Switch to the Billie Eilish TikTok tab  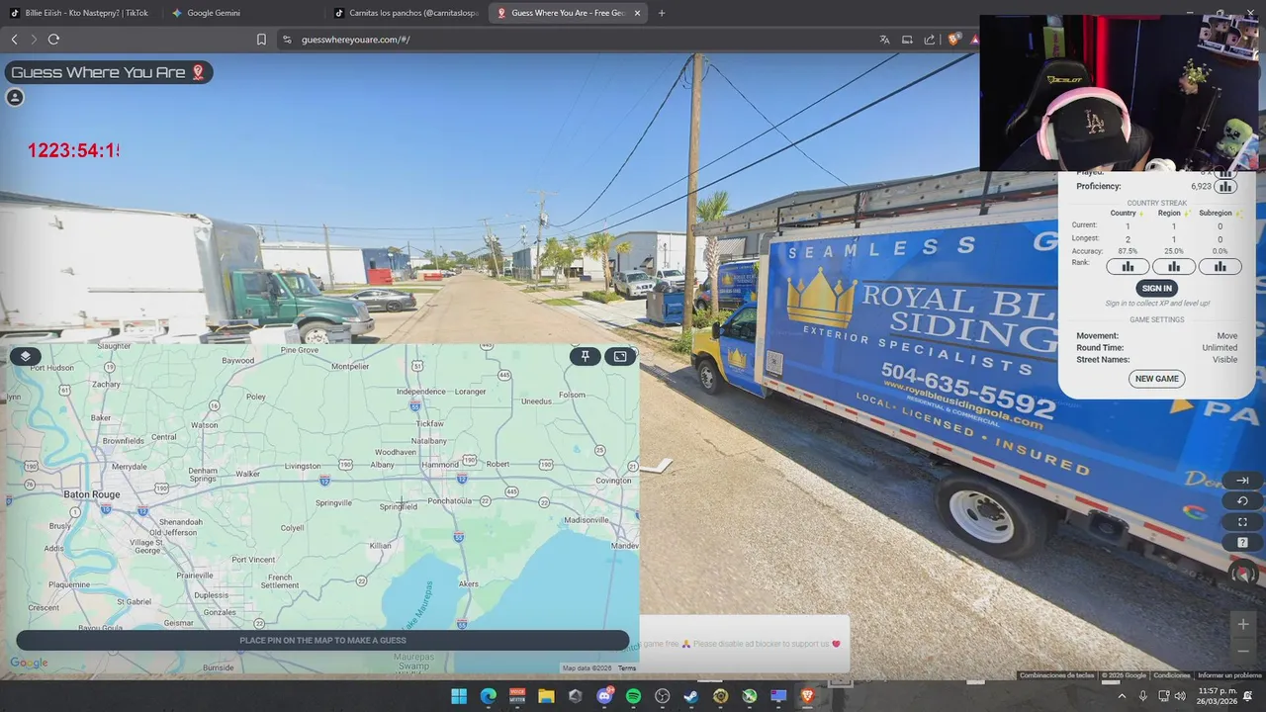click(79, 13)
